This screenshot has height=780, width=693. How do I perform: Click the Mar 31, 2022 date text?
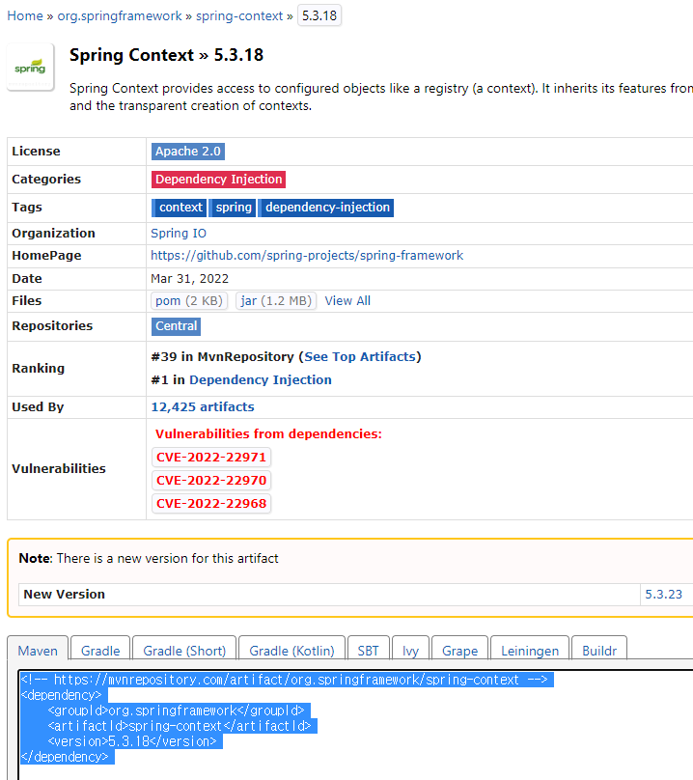pos(189,279)
